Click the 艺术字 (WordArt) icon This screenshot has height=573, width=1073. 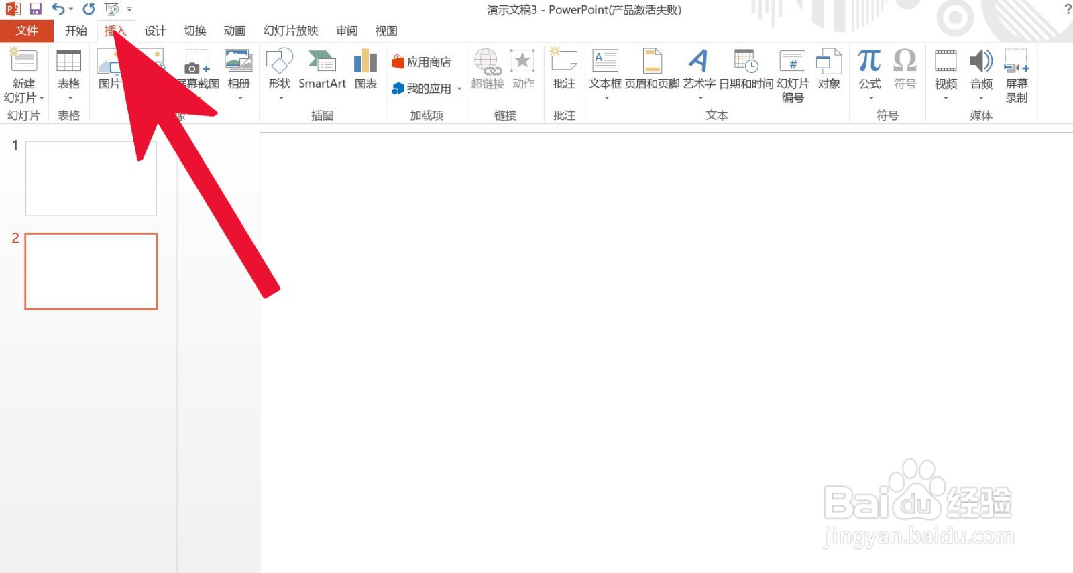tap(699, 60)
